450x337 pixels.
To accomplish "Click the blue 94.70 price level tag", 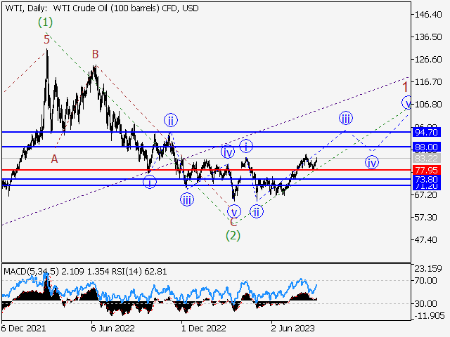I will (427, 133).
